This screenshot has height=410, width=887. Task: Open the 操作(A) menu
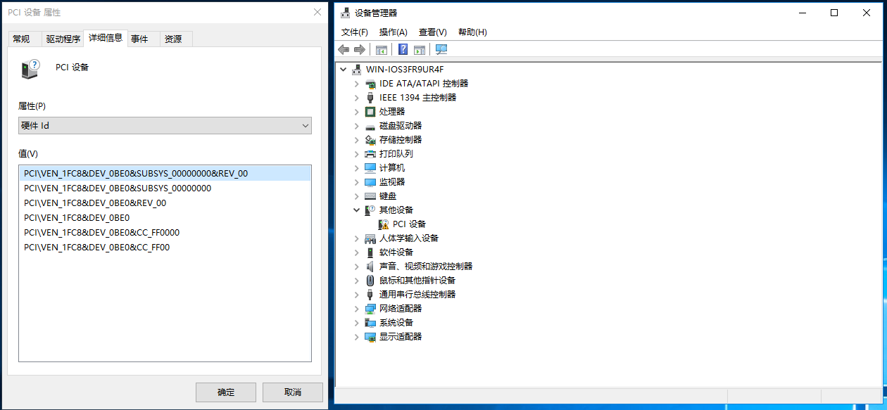pos(394,32)
